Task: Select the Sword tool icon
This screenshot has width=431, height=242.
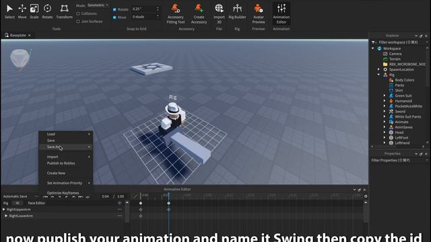Action: (391, 112)
